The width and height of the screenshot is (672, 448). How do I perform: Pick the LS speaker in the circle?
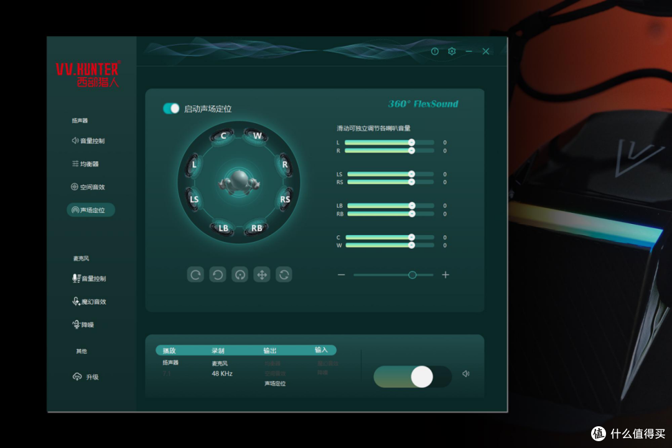click(194, 199)
